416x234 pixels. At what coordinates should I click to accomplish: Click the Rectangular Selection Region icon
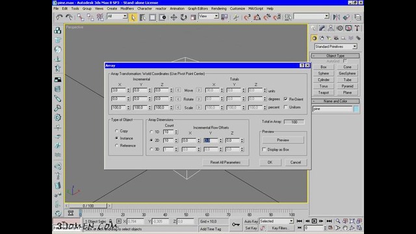pos(152,18)
